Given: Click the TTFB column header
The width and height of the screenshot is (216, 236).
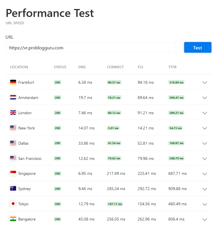Looking at the screenshot, I should [172, 67].
